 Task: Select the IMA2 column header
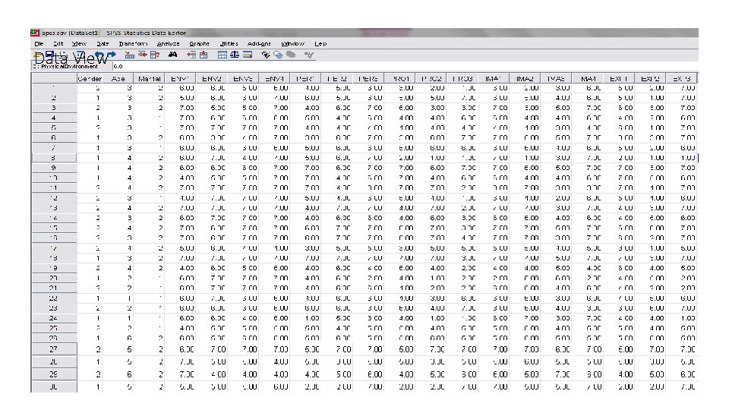click(525, 79)
